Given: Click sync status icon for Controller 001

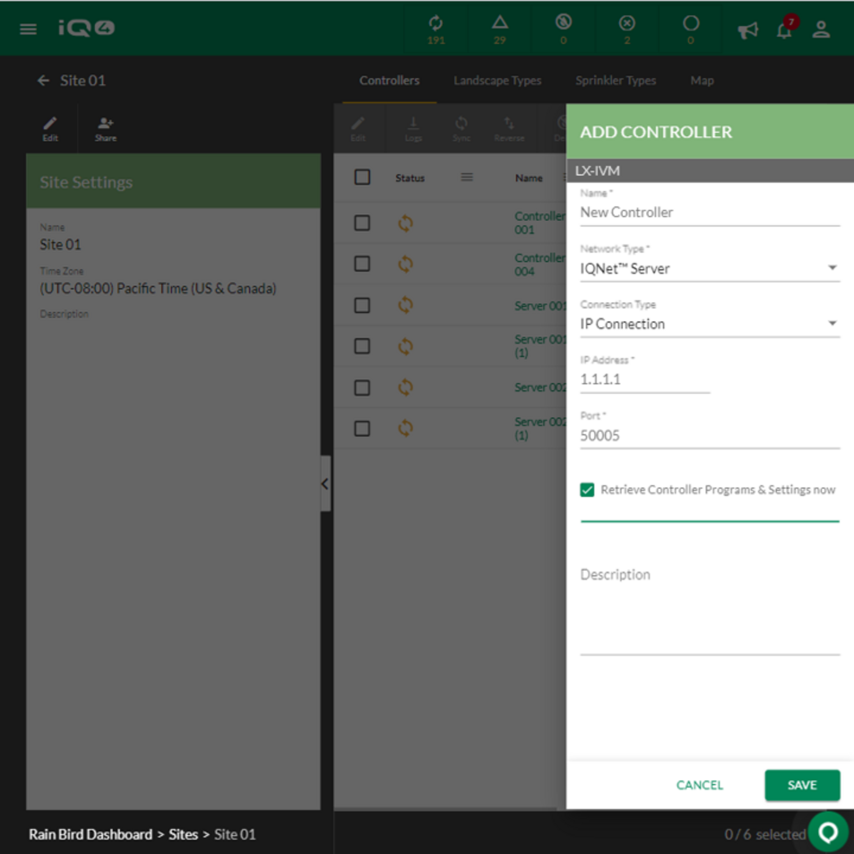Looking at the screenshot, I should (406, 223).
